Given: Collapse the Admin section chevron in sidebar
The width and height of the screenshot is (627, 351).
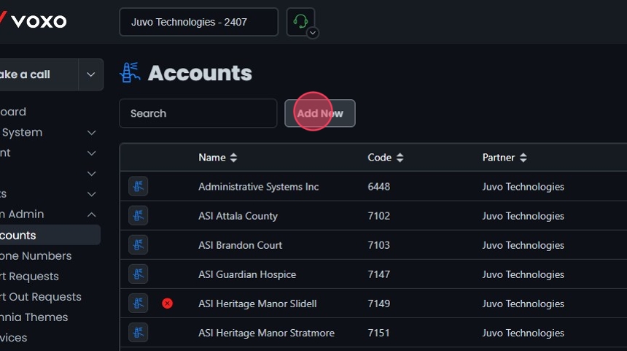Looking at the screenshot, I should pos(92,215).
